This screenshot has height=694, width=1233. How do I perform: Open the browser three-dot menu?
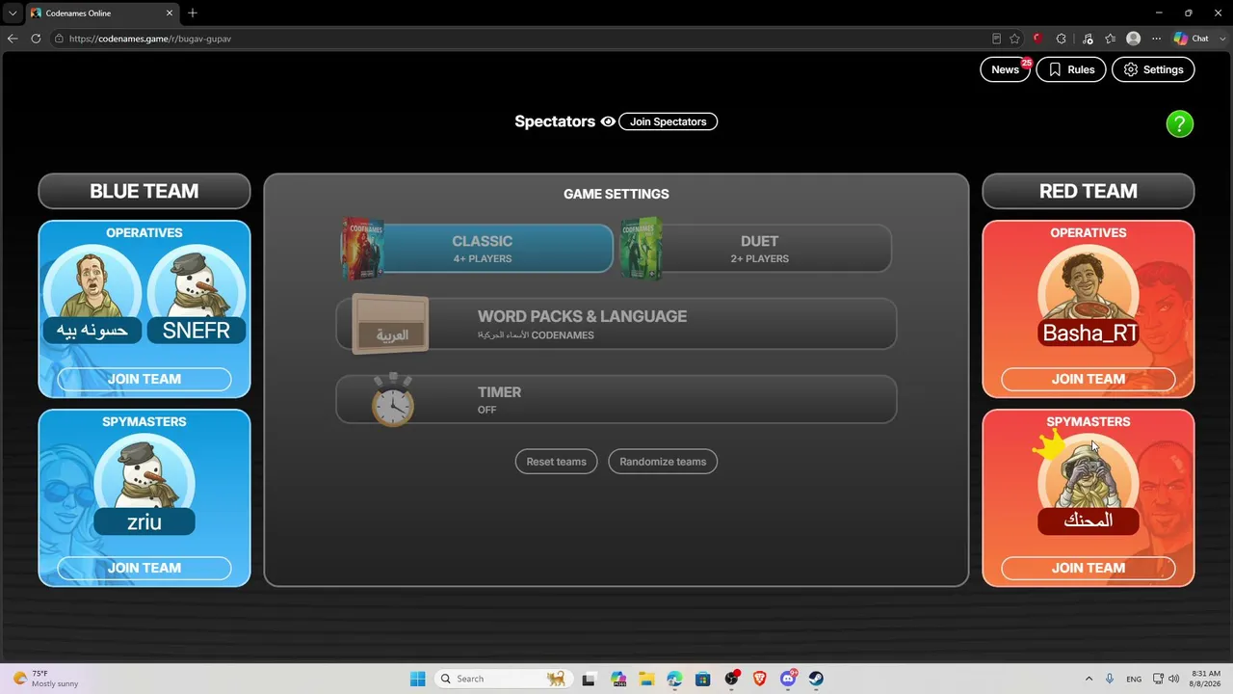(1156, 39)
